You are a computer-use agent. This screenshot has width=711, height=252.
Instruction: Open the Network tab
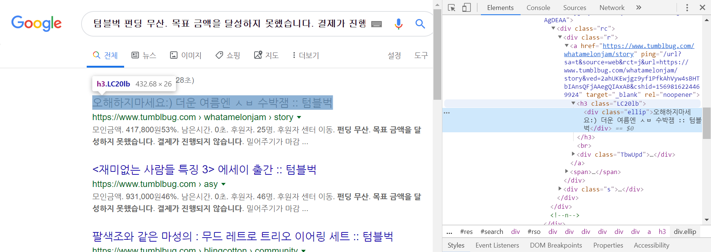click(x=612, y=8)
